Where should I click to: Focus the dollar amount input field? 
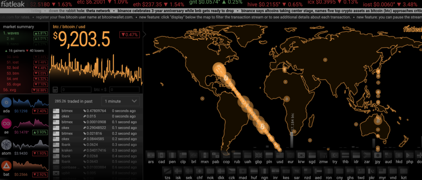point(124,90)
